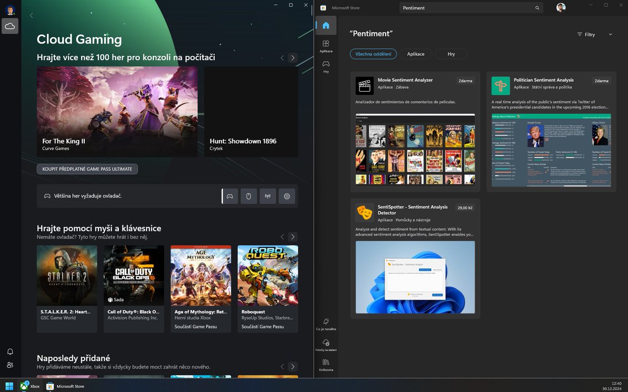This screenshot has height=392, width=628.
Task: Click Zdarma on Movie Sentiment Analyzer
Action: 465,81
